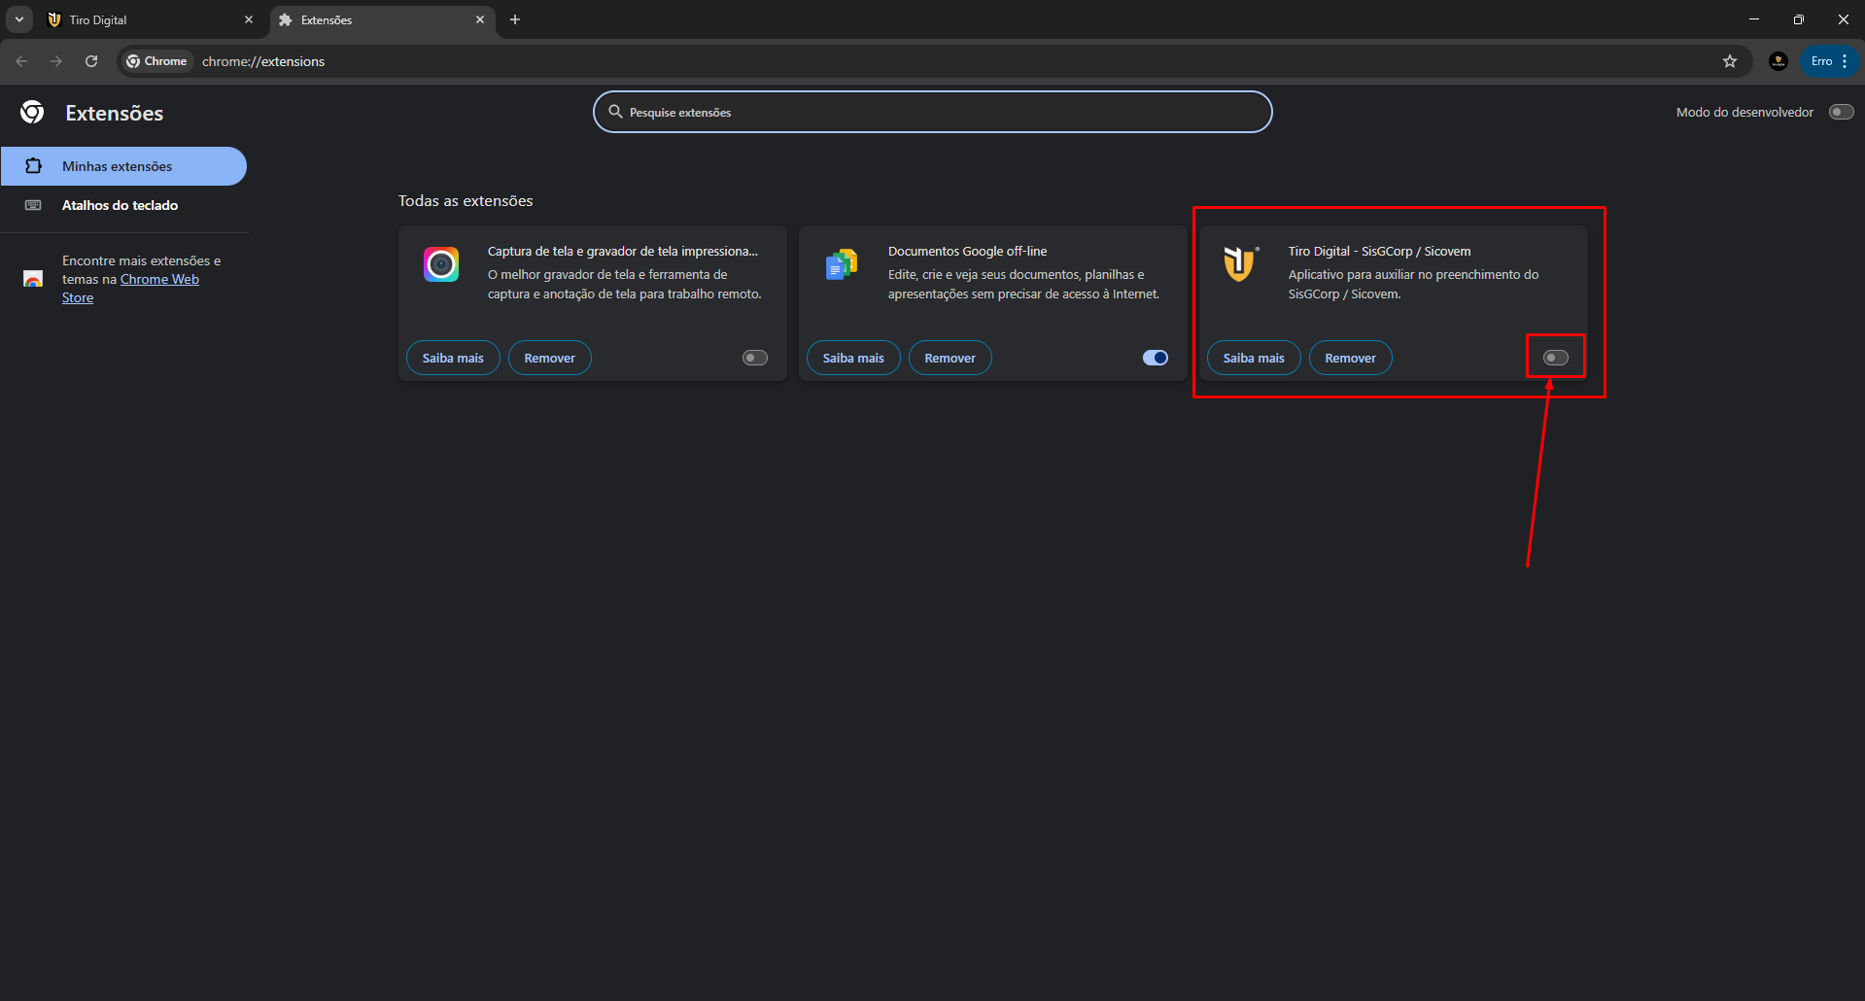Open the Erro menu button
This screenshot has height=1001, width=1865.
(1830, 61)
